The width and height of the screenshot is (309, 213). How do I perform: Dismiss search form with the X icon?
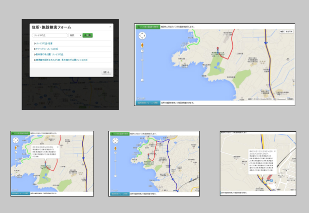pos(110,27)
